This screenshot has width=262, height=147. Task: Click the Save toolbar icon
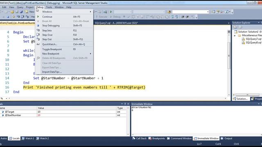[17, 12]
